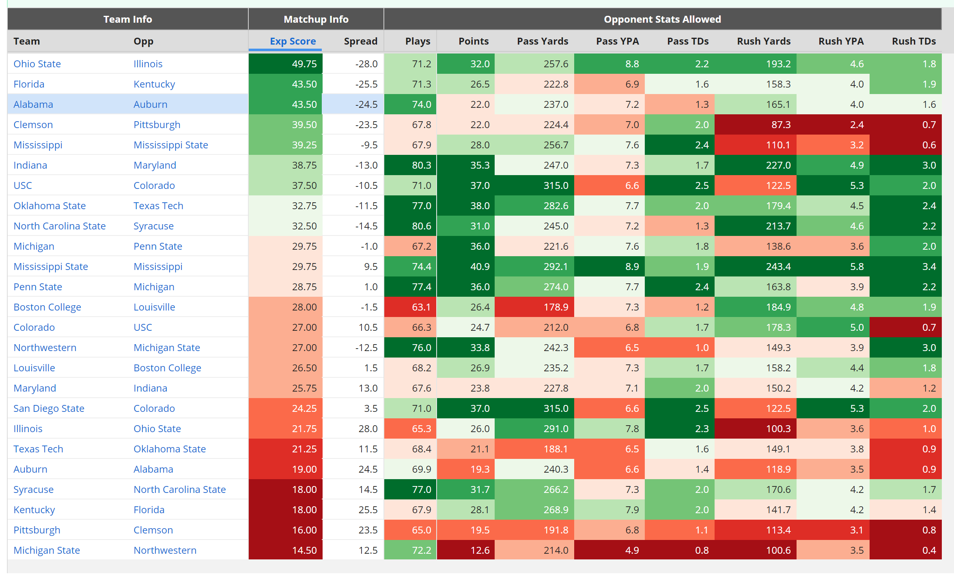Open Texas Tech in the Team column

(38, 449)
